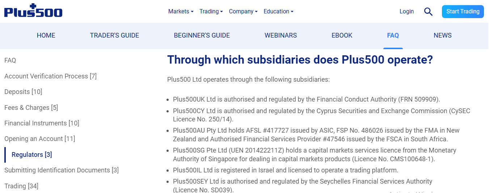Expand the Trading dropdown menu
The width and height of the screenshot is (489, 193).
[x=211, y=12]
